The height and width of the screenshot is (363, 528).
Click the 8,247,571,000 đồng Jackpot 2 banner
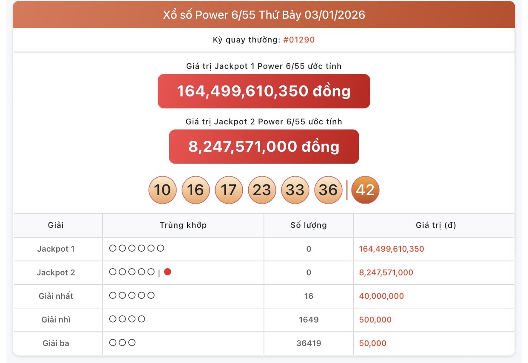pyautogui.click(x=264, y=146)
